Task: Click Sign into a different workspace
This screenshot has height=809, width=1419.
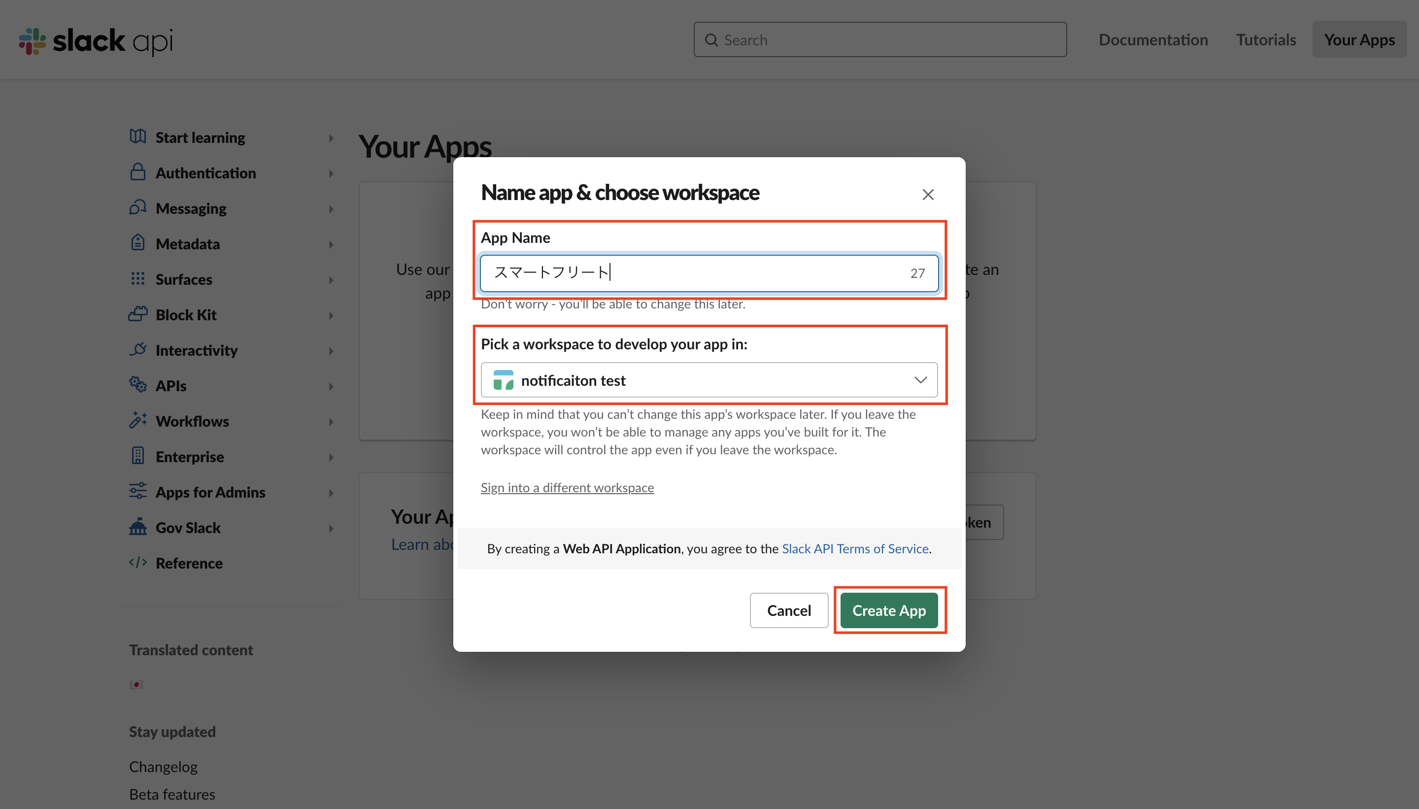Action: click(567, 487)
